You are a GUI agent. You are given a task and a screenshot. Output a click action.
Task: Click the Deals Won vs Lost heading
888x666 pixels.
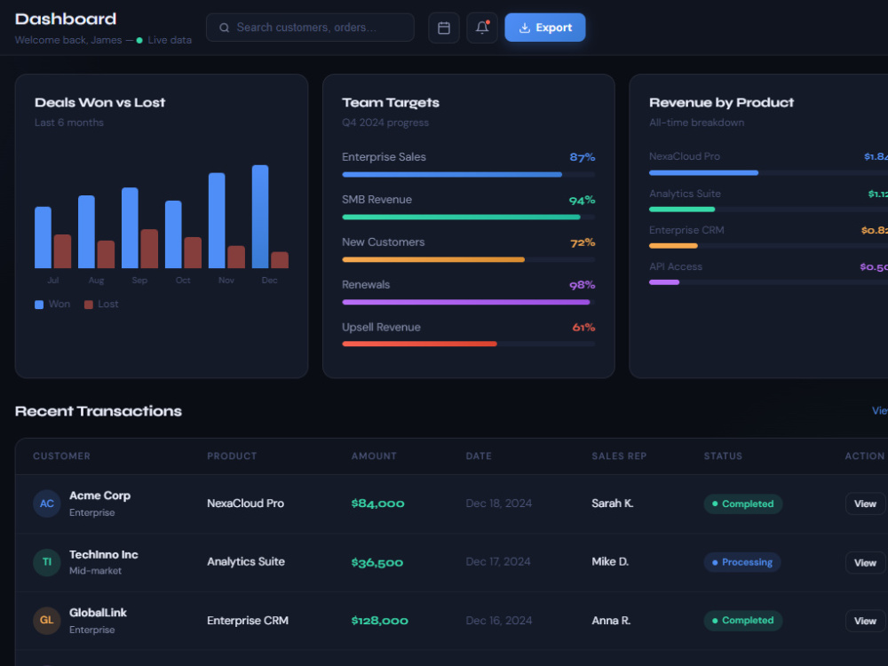point(99,102)
